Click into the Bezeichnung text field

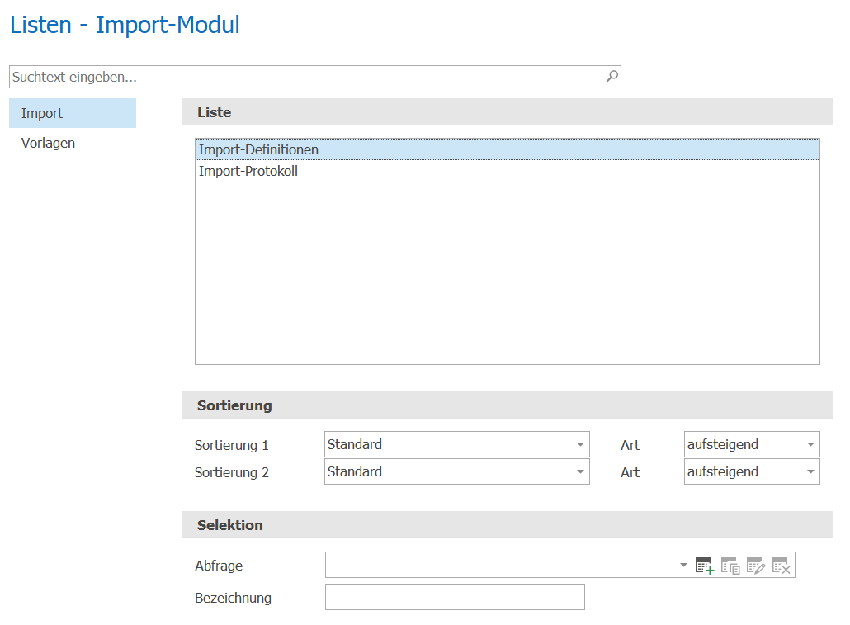(455, 597)
